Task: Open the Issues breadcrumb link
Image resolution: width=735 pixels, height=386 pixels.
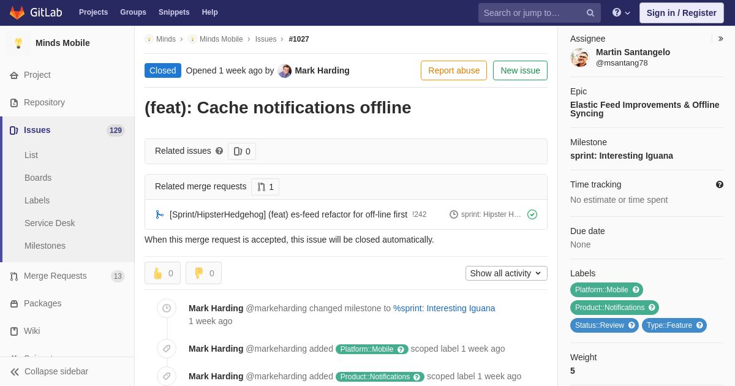Action: coord(266,39)
